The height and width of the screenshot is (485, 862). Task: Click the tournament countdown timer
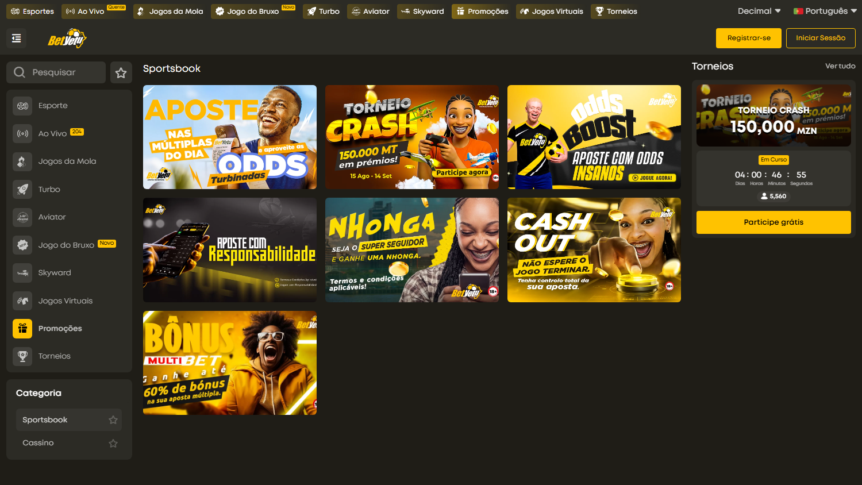click(774, 178)
